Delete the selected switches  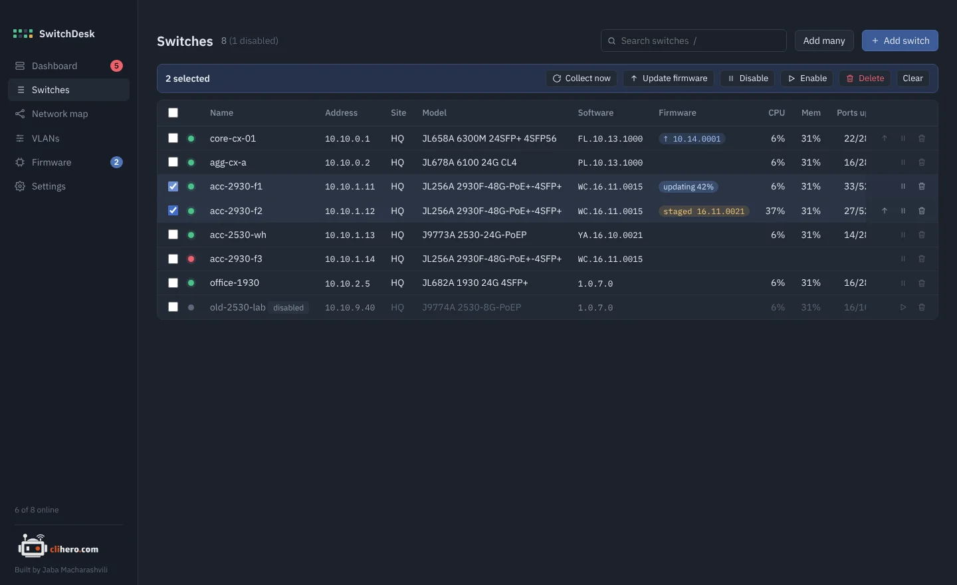[865, 78]
